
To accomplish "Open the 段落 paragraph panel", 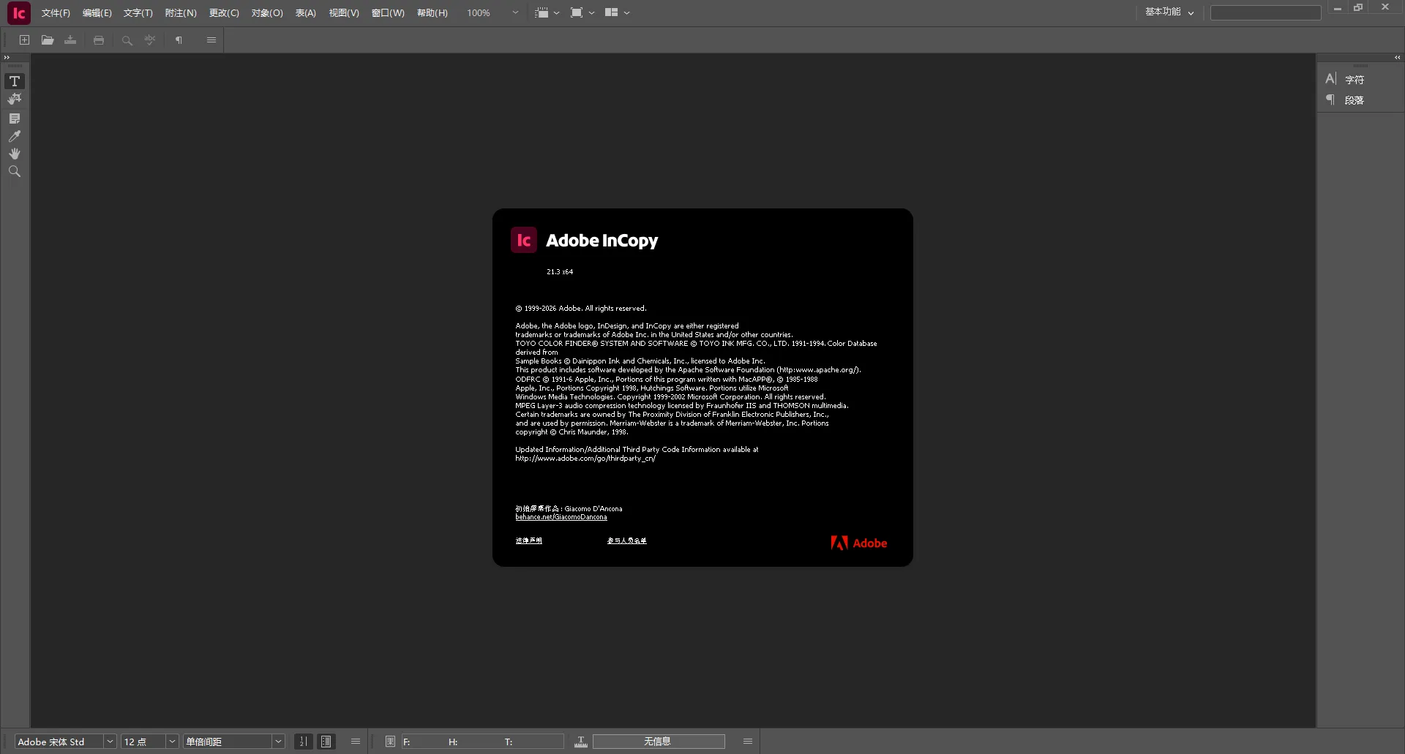I will pos(1345,100).
